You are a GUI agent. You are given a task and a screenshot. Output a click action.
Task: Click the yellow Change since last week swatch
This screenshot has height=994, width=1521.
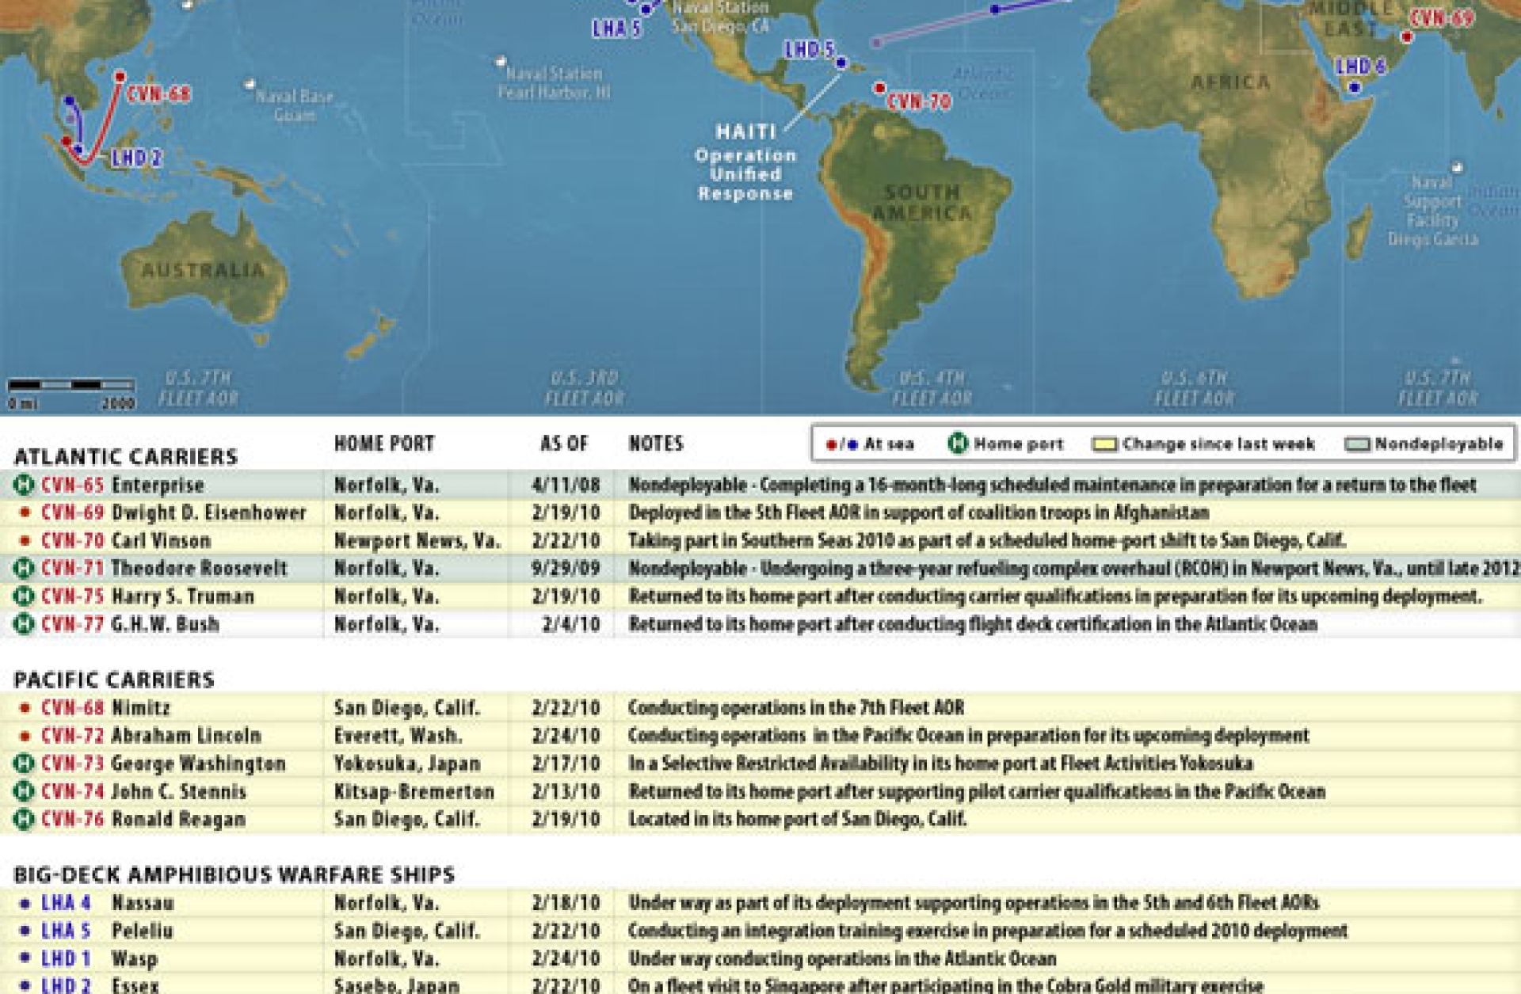click(x=1104, y=444)
